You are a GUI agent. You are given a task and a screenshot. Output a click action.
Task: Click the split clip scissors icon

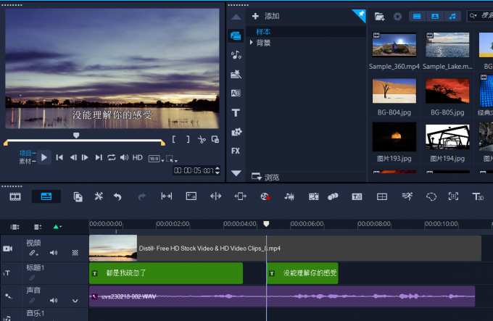pos(202,139)
